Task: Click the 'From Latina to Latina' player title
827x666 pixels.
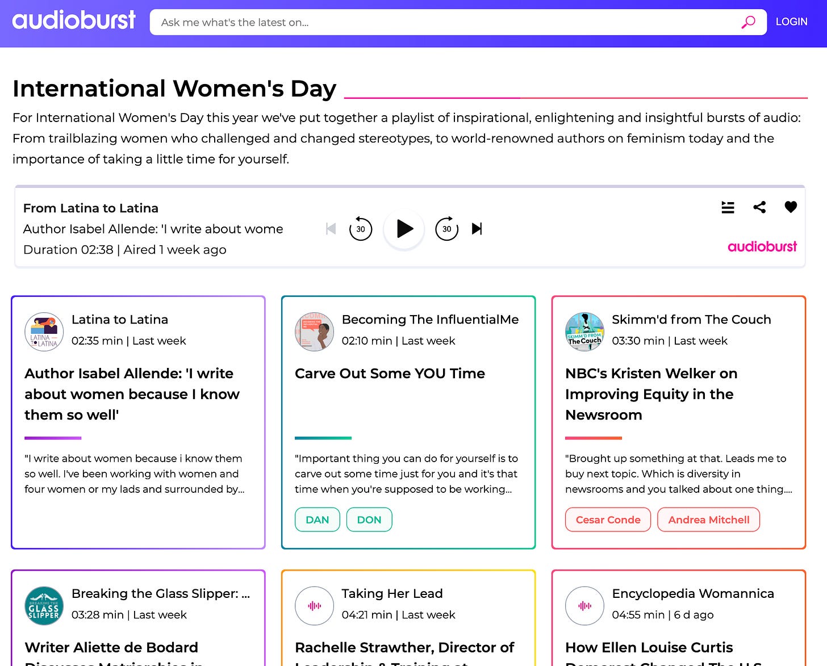Action: click(91, 208)
